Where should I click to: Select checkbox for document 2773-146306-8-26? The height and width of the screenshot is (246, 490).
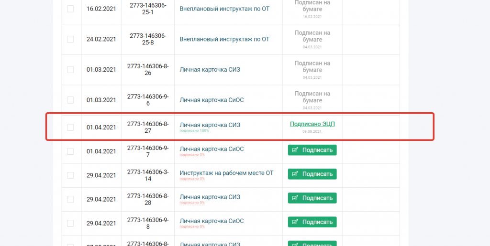(x=70, y=70)
